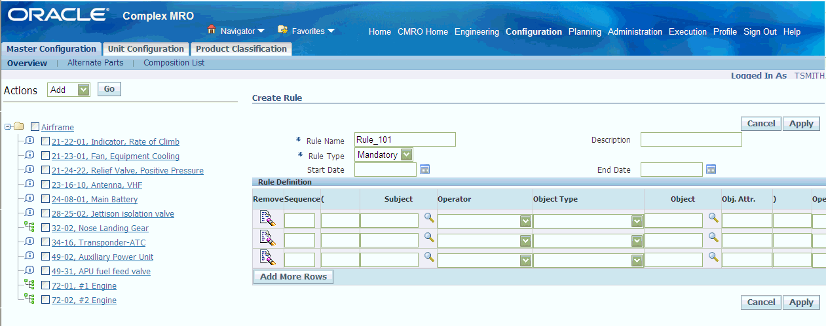Check the 49-31 APU fuel feed valve checkbox
Viewport: 826px width, 326px height.
click(46, 271)
